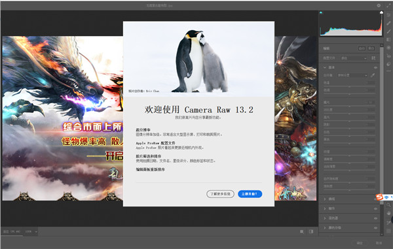Click the fit-in-view zoom button at bottom left
Viewport: 393px width, 249px height.
click(12, 231)
